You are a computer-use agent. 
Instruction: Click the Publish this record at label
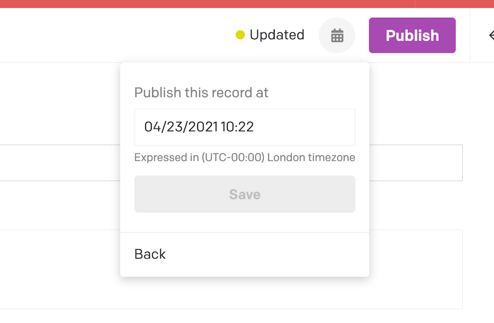click(x=202, y=93)
